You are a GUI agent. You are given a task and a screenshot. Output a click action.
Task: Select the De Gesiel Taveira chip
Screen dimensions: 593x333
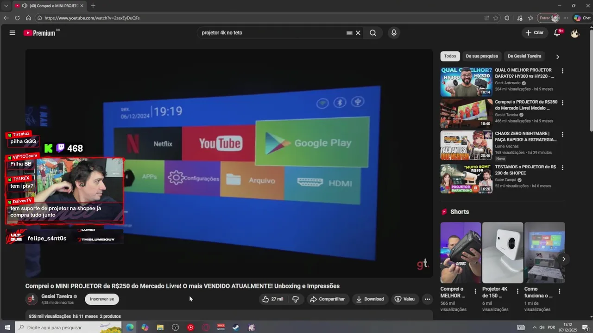click(524, 56)
